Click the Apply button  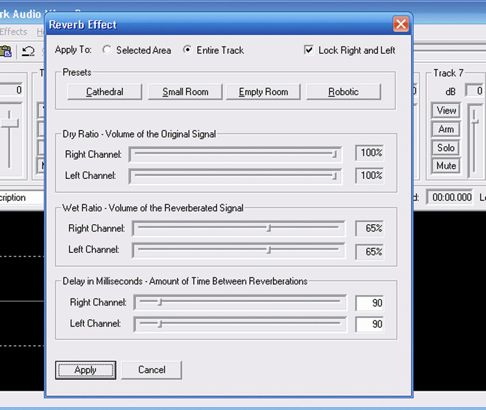86,370
